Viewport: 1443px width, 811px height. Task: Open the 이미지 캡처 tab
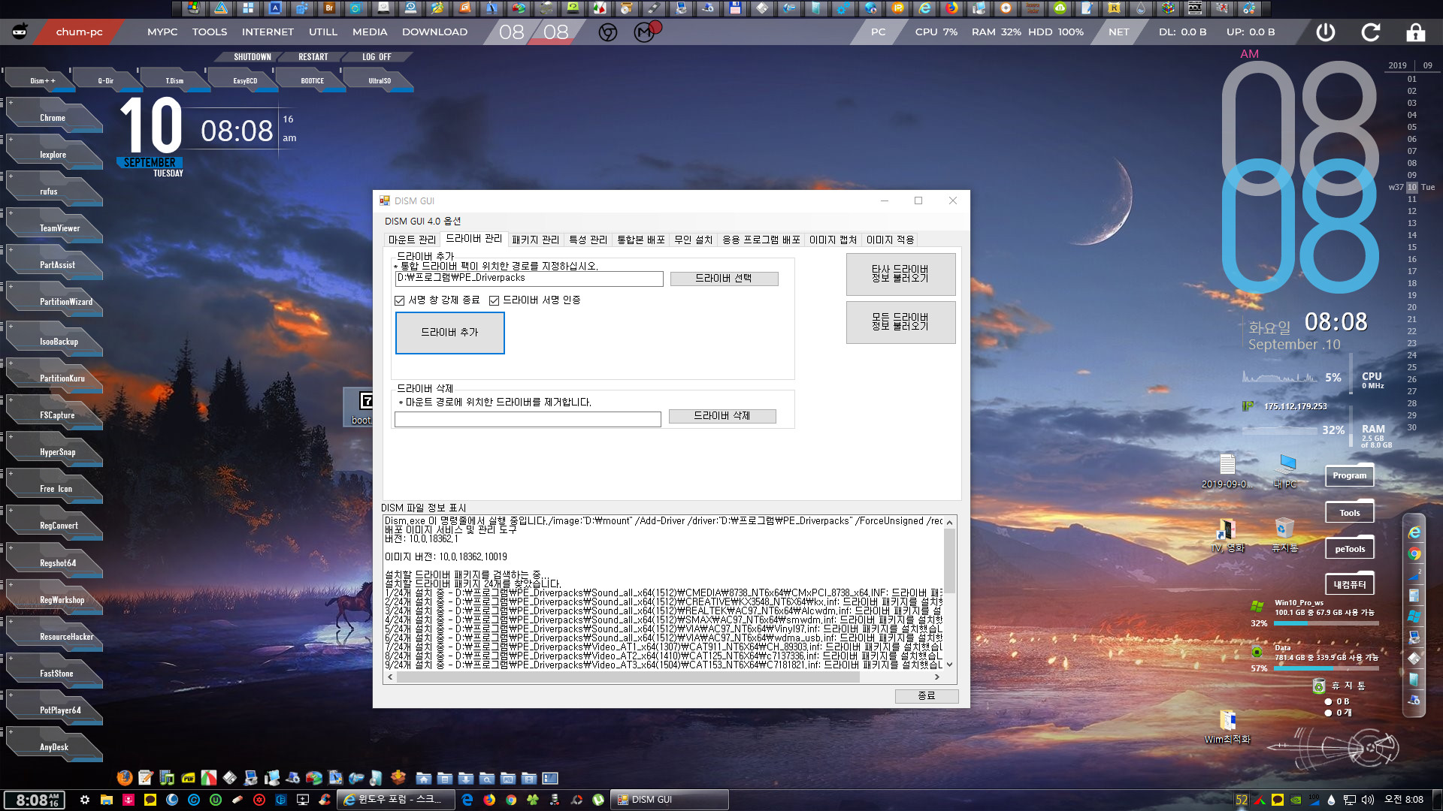(x=833, y=240)
